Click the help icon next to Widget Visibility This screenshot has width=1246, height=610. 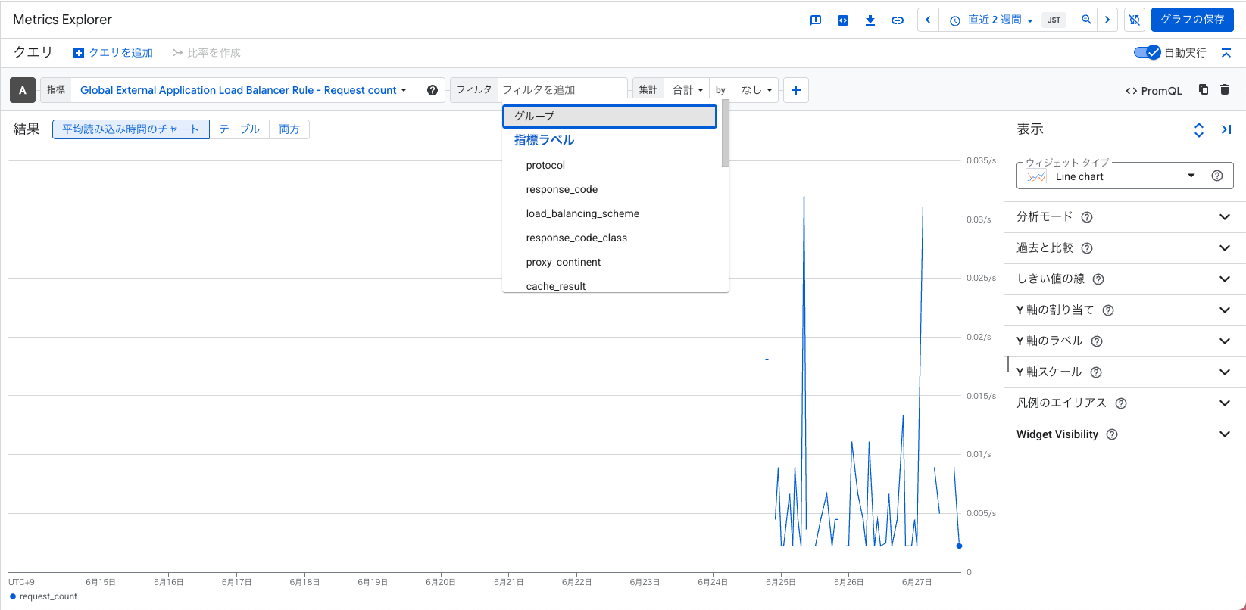[x=1112, y=434]
